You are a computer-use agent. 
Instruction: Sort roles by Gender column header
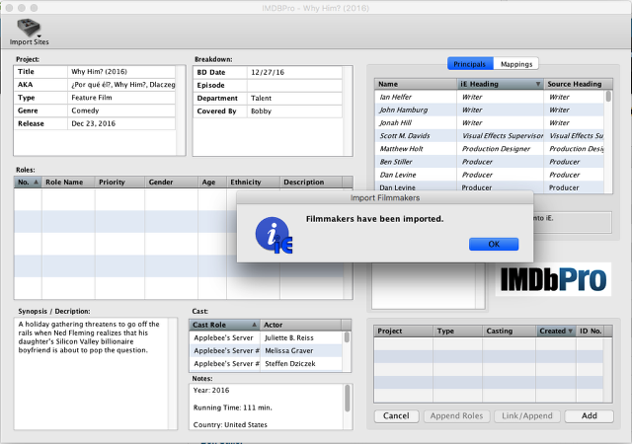point(171,183)
